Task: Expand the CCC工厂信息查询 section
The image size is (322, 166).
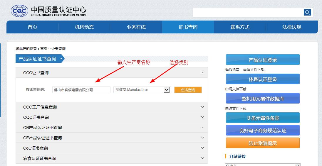Action: tap(112, 107)
